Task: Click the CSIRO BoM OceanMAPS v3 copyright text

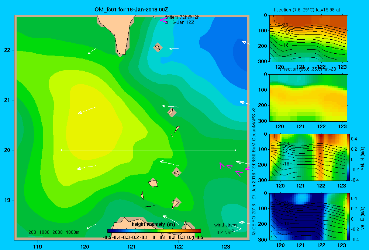Action: coord(254,171)
